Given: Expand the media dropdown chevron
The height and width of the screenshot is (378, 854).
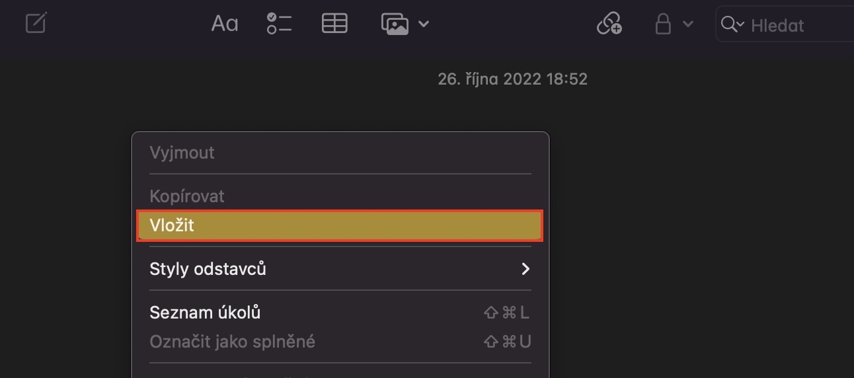Looking at the screenshot, I should pyautogui.click(x=424, y=24).
